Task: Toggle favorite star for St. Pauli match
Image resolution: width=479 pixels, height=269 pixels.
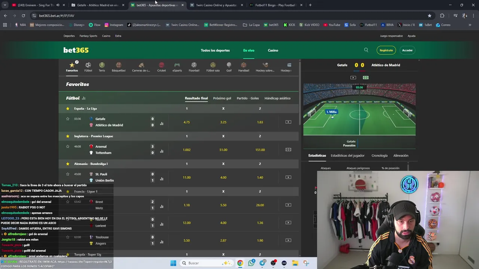Action: click(x=68, y=174)
